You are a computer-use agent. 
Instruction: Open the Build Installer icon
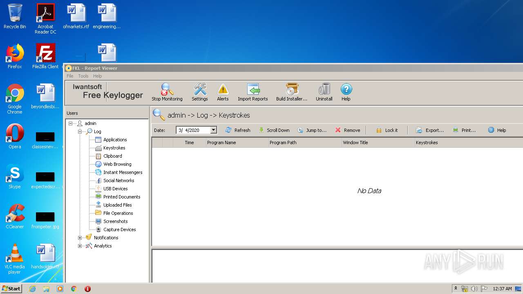point(292,92)
